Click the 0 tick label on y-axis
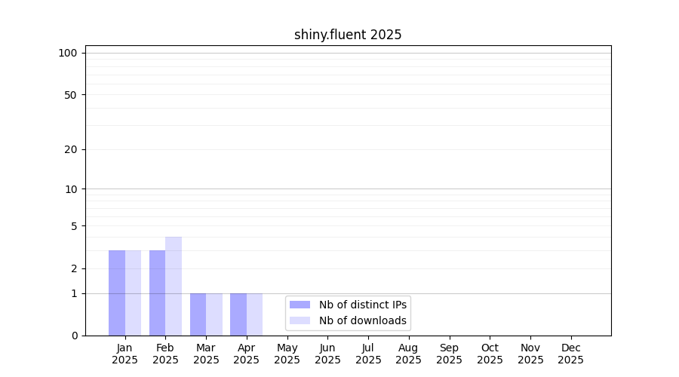This screenshot has height=377, width=679. [x=74, y=336]
